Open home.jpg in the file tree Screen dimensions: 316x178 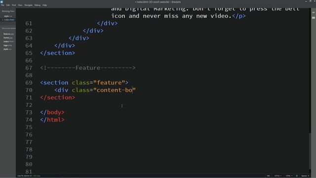tap(8, 38)
